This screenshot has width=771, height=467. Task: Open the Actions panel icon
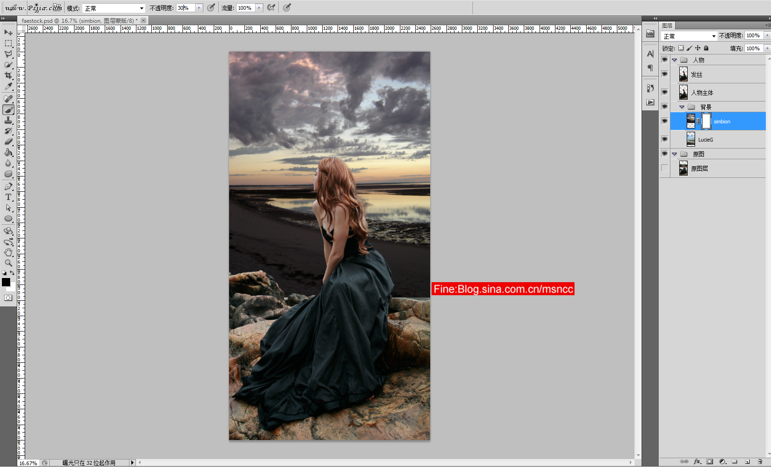(x=650, y=102)
